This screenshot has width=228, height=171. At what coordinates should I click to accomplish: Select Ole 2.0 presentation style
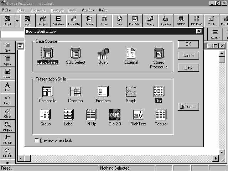click(x=115, y=117)
